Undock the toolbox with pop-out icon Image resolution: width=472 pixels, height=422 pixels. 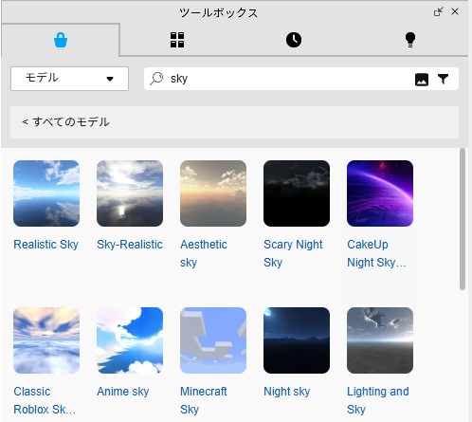(439, 12)
